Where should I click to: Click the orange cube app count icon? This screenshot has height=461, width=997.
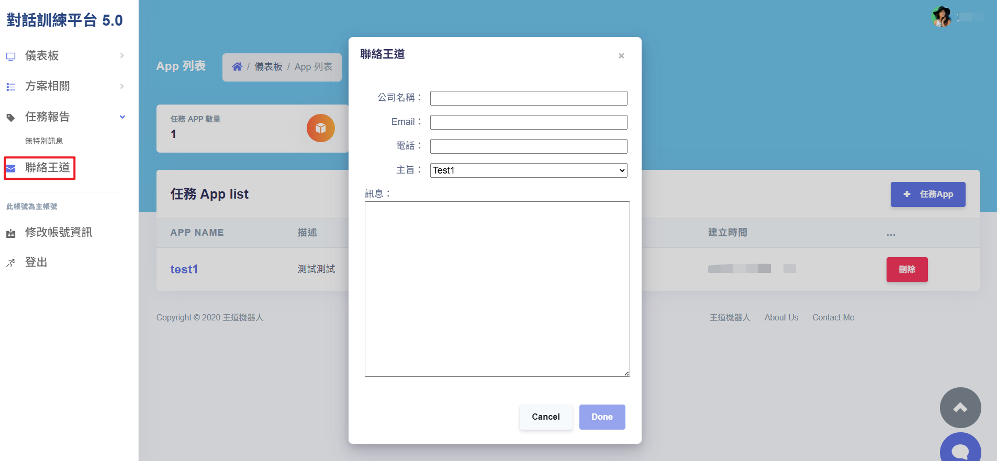point(320,128)
